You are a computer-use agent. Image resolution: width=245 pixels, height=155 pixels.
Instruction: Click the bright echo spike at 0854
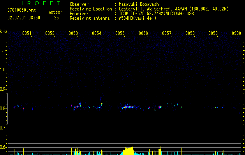click(101, 102)
